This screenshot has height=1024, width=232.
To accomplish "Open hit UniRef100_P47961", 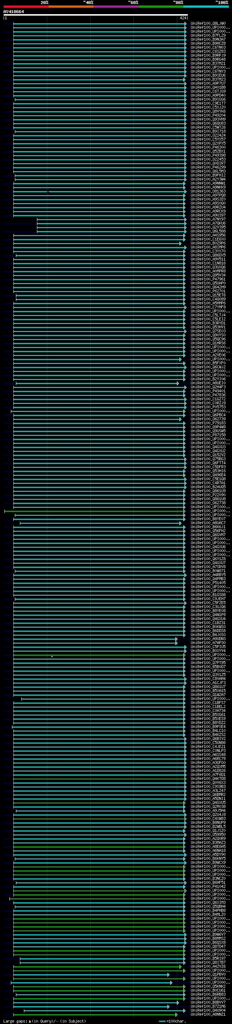I will coord(208,279).
